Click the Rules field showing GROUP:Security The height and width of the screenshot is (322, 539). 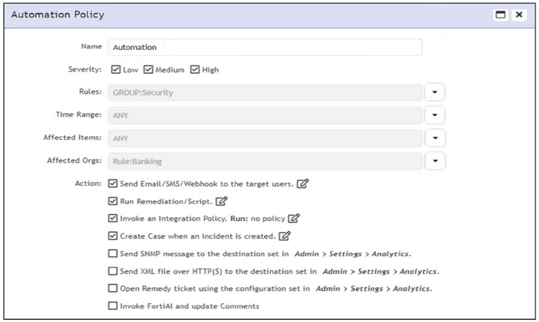(265, 93)
